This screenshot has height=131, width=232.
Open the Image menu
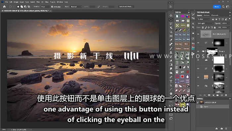[16, 2]
